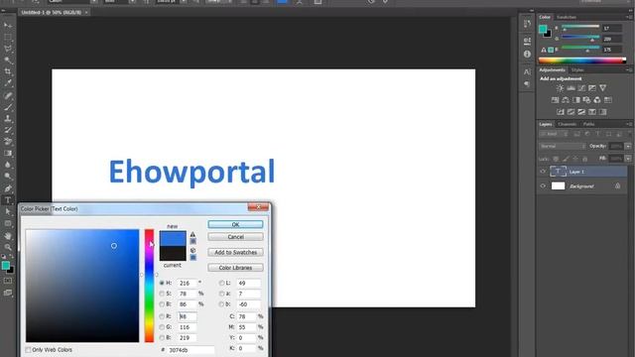
Task: Select the Eraser tool
Action: 8,142
